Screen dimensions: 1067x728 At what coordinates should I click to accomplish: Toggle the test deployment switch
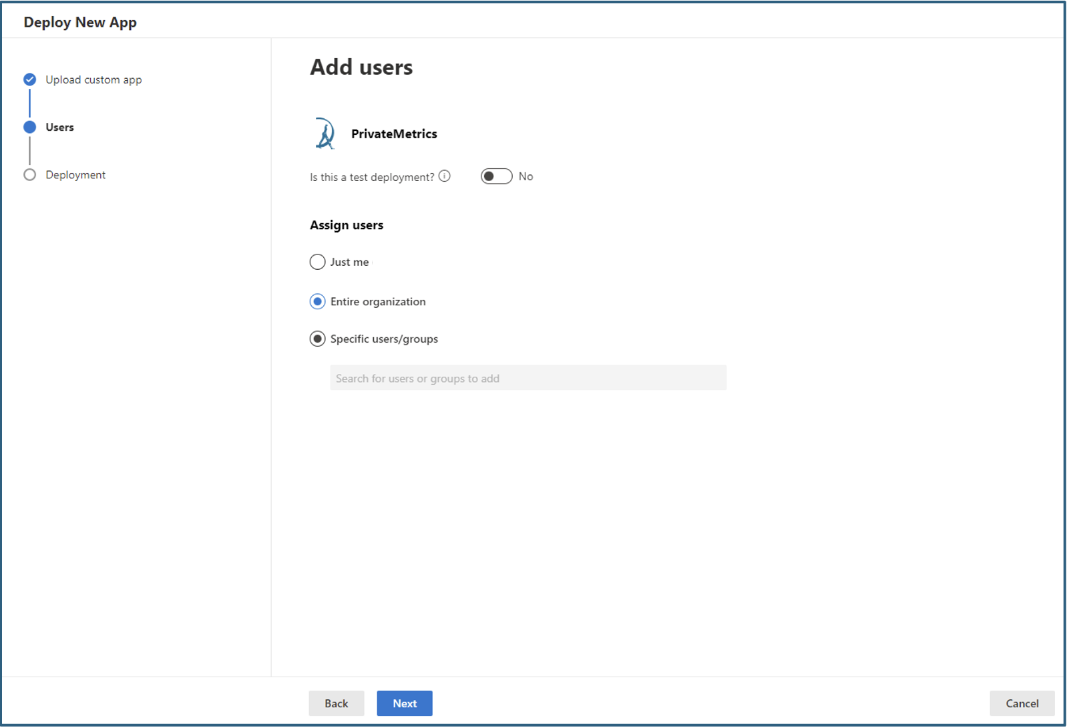(x=496, y=176)
